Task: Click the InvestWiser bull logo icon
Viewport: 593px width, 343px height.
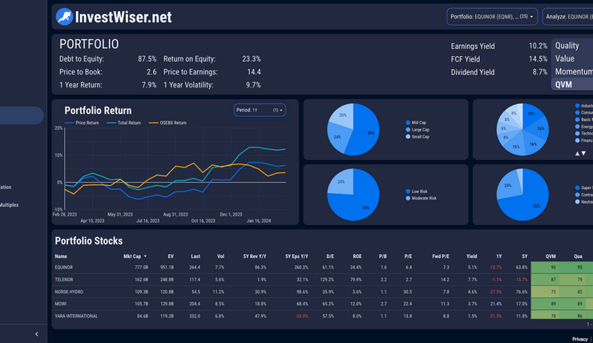Action: tap(64, 17)
